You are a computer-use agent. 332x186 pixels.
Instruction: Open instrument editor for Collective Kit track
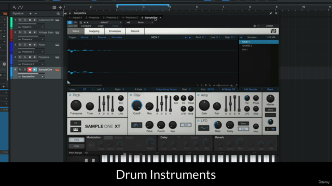pyautogui.click(x=57, y=20)
